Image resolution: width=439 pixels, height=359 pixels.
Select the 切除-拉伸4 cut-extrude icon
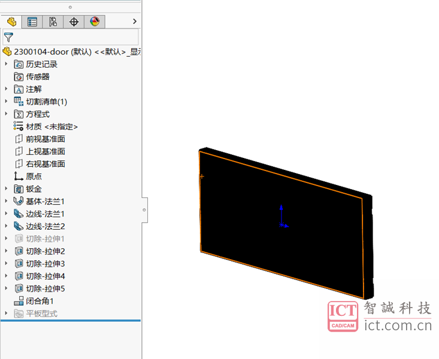coord(19,276)
